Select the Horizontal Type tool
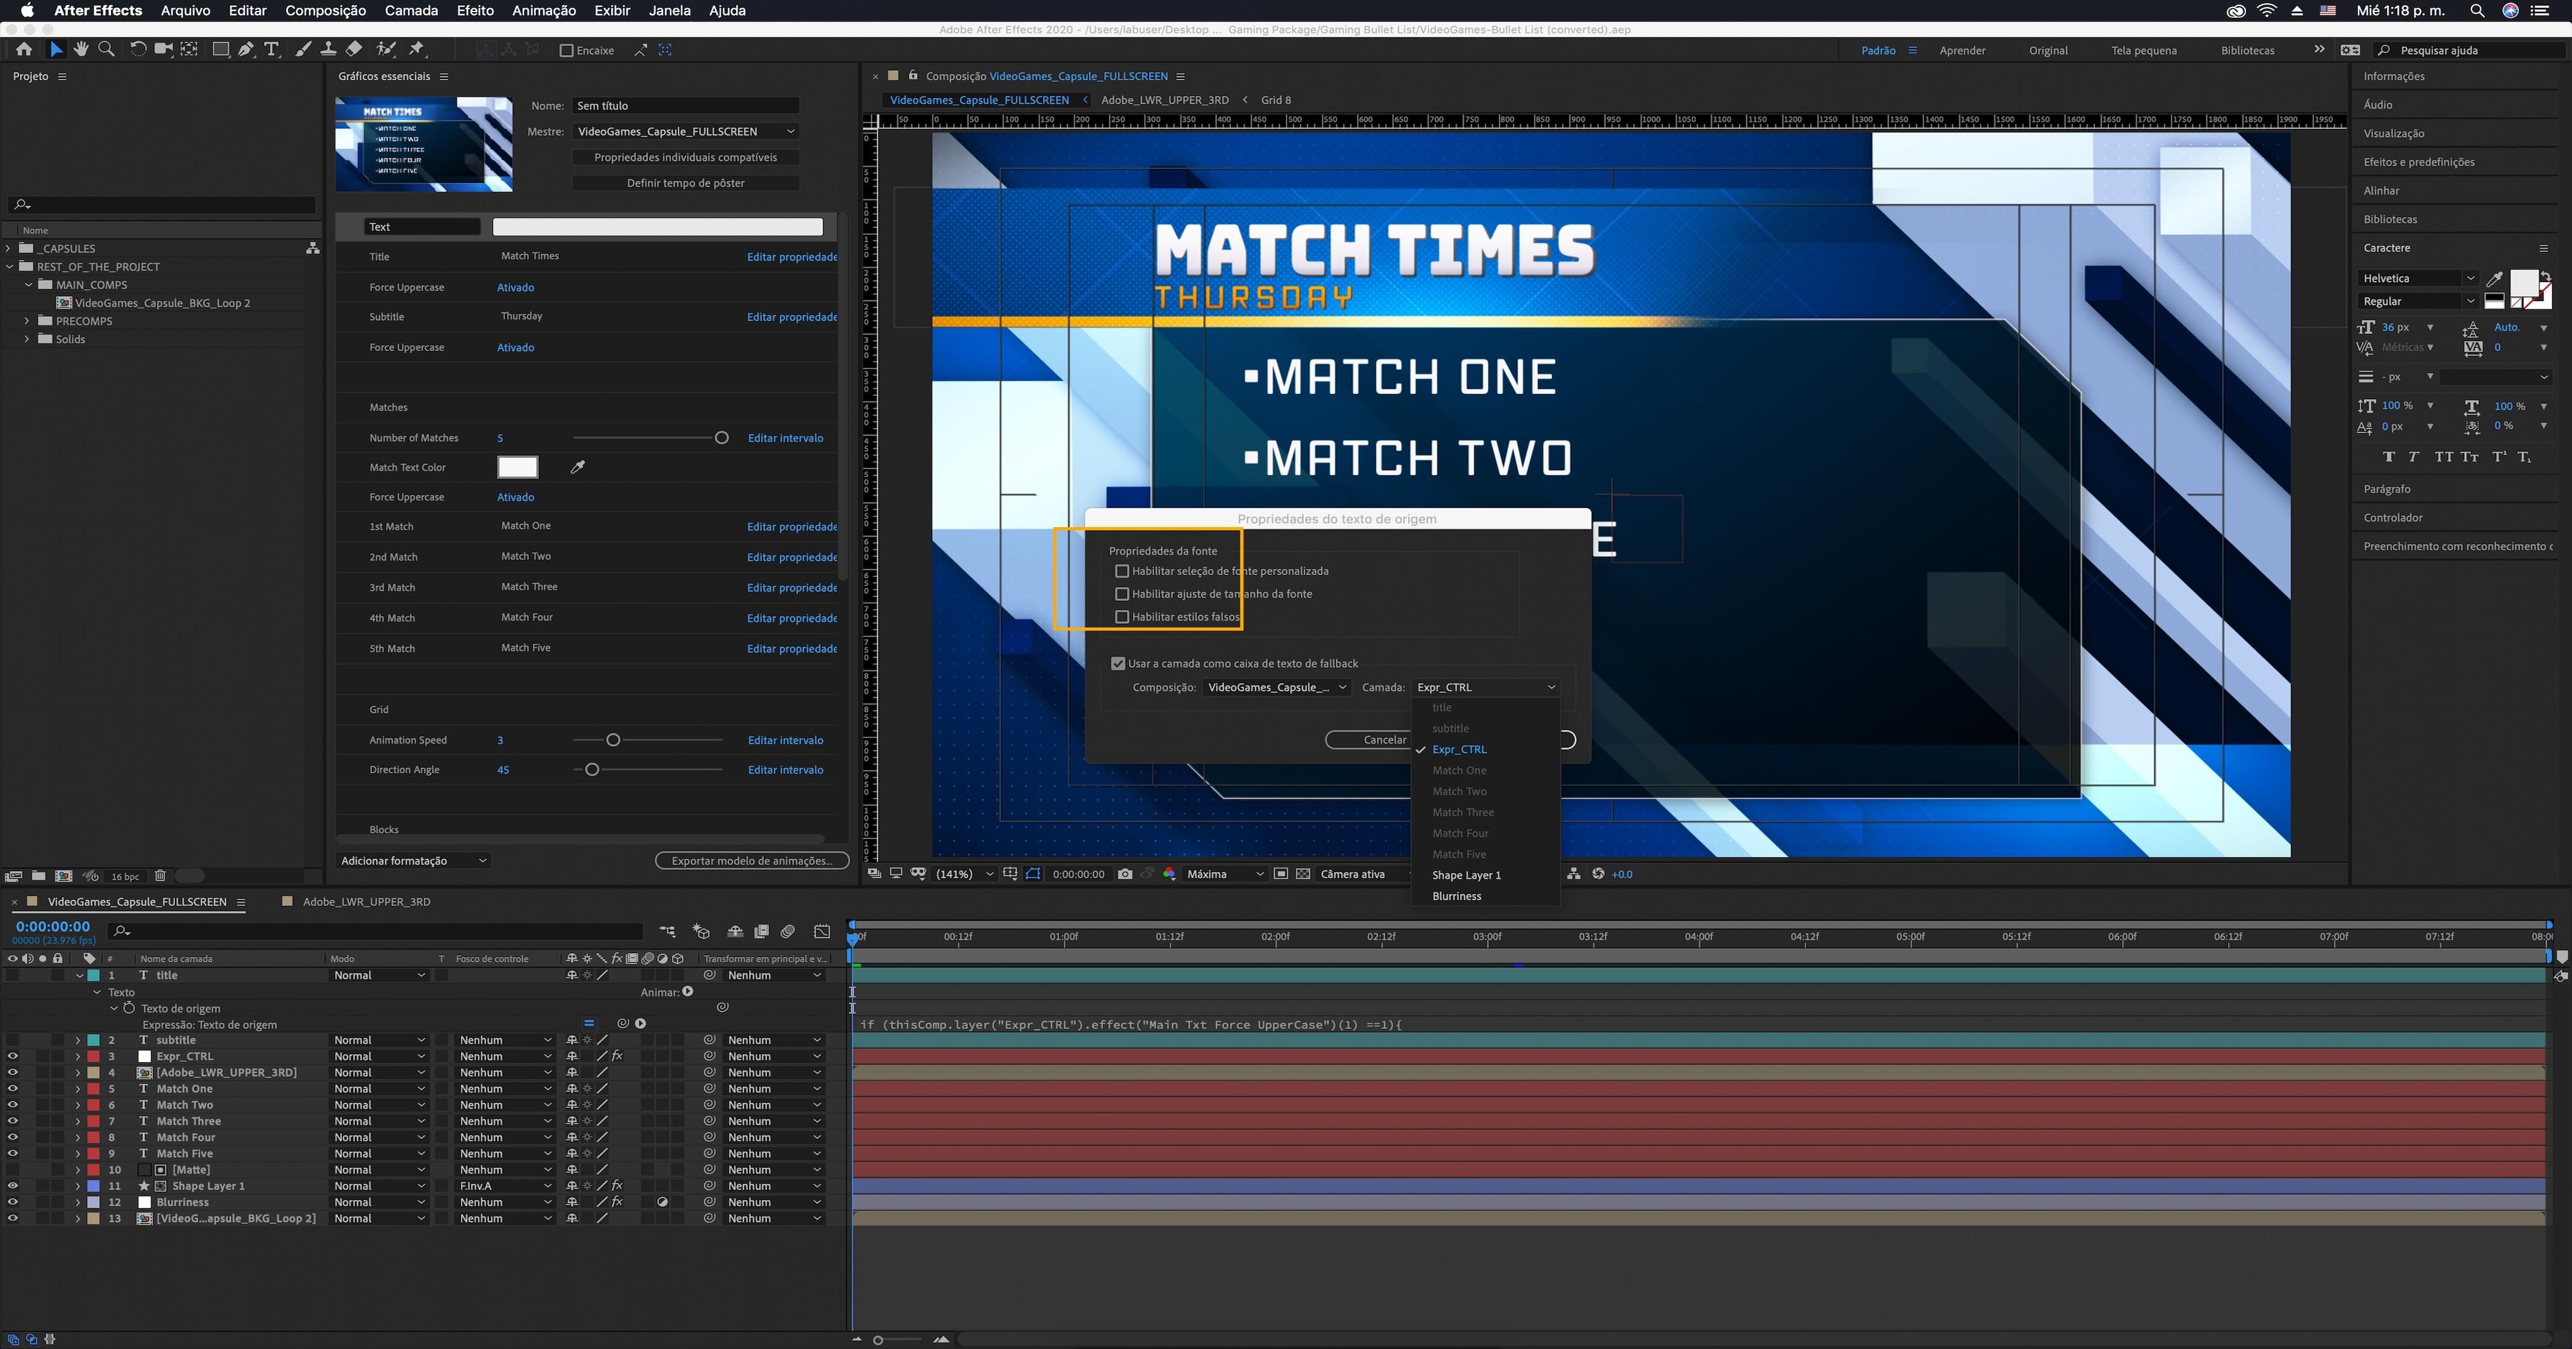Viewport: 2572px width, 1349px height. (270, 49)
